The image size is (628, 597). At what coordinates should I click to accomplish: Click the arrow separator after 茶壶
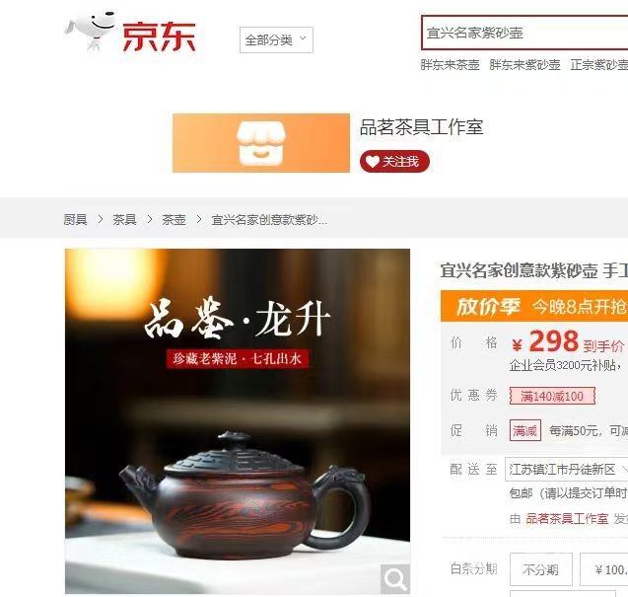coord(199,219)
